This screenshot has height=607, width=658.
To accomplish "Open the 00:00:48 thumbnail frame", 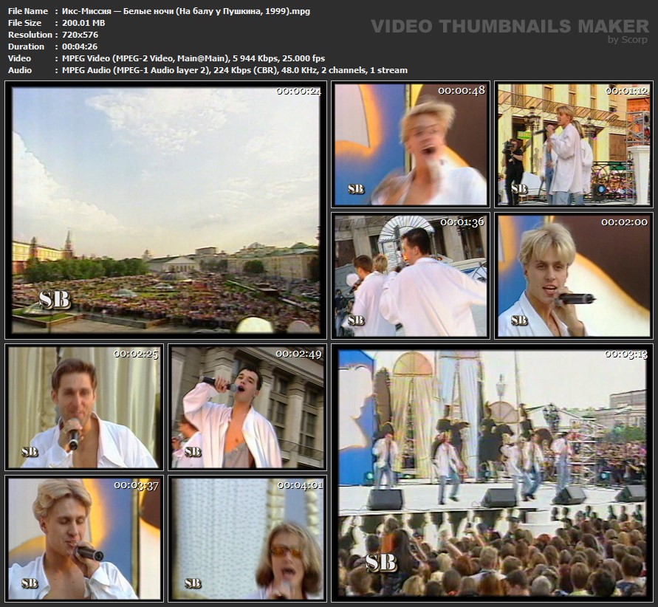I will coord(410,144).
